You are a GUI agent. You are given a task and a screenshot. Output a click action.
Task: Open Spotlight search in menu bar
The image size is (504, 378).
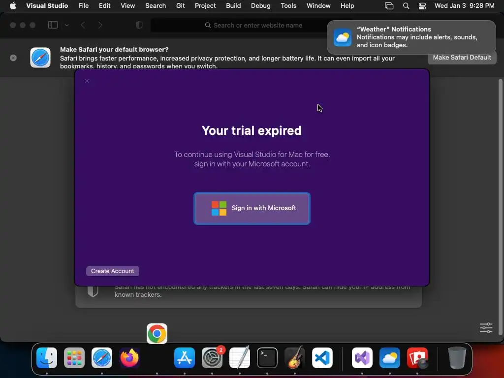click(406, 6)
